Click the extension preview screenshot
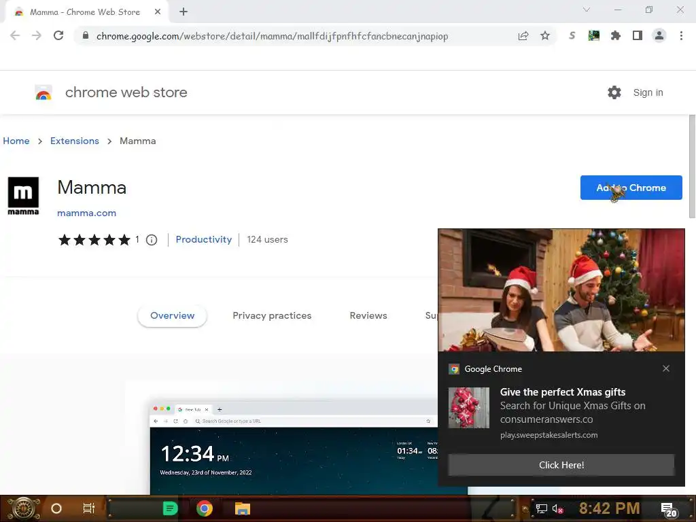Screen dimensions: 696x522 click(294, 447)
